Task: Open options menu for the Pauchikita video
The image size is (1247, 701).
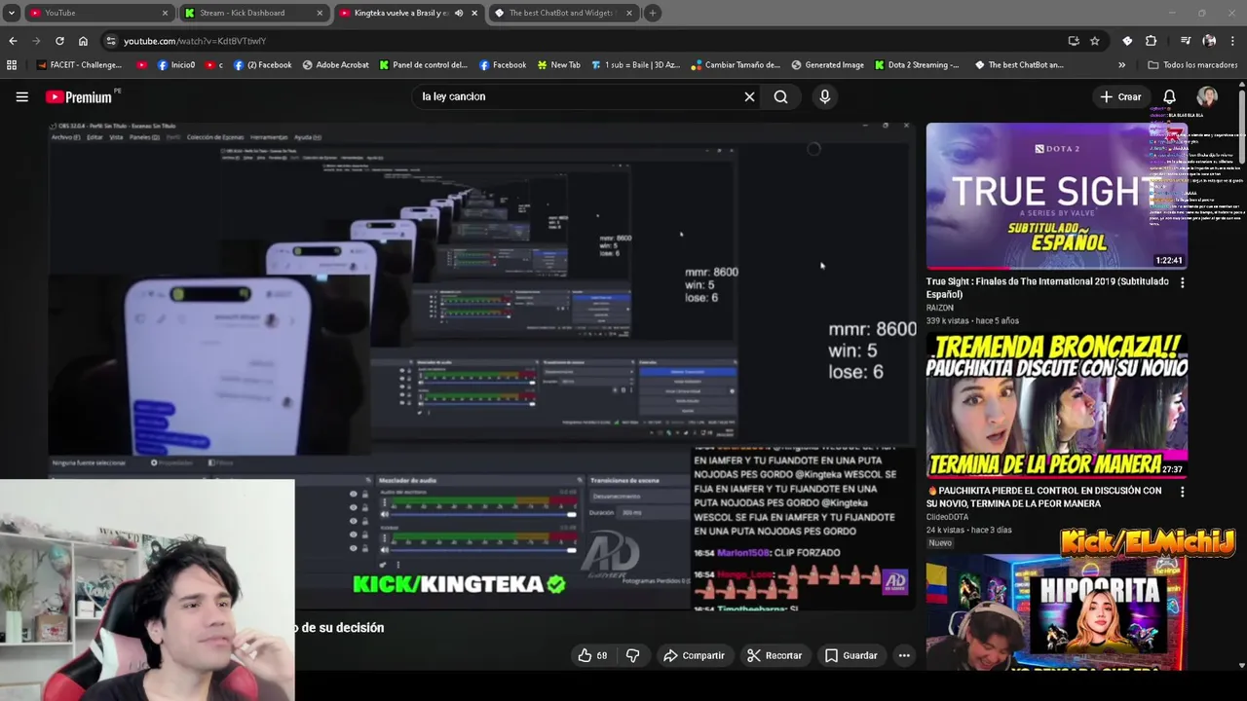Action: point(1182,492)
